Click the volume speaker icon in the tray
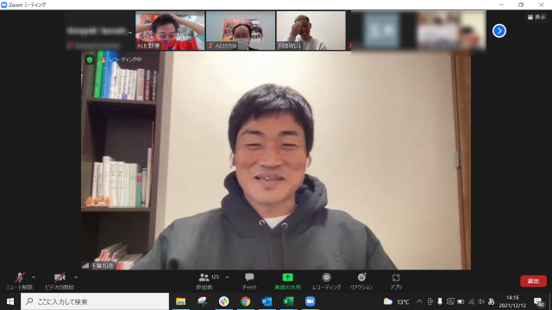Screen dimensions: 552x310 (481, 301)
